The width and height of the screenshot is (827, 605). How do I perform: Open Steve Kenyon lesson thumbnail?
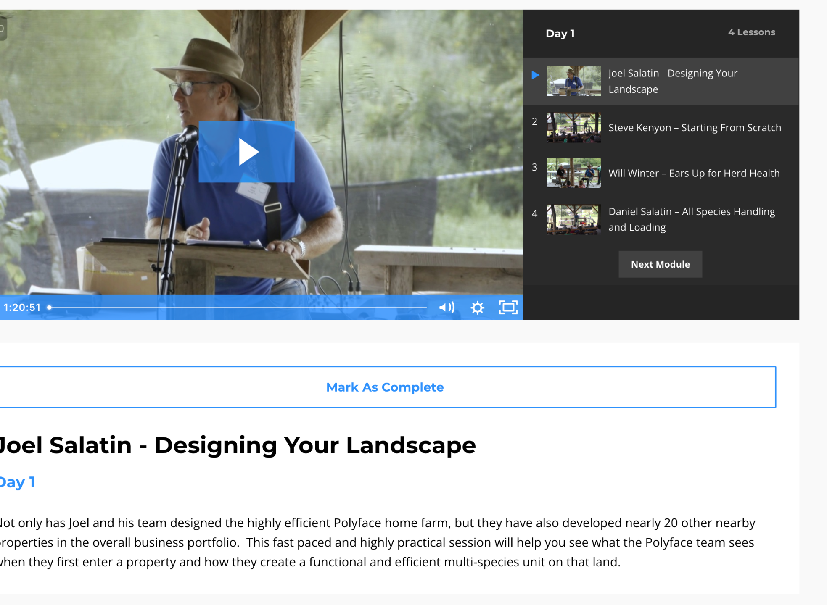pyautogui.click(x=574, y=127)
